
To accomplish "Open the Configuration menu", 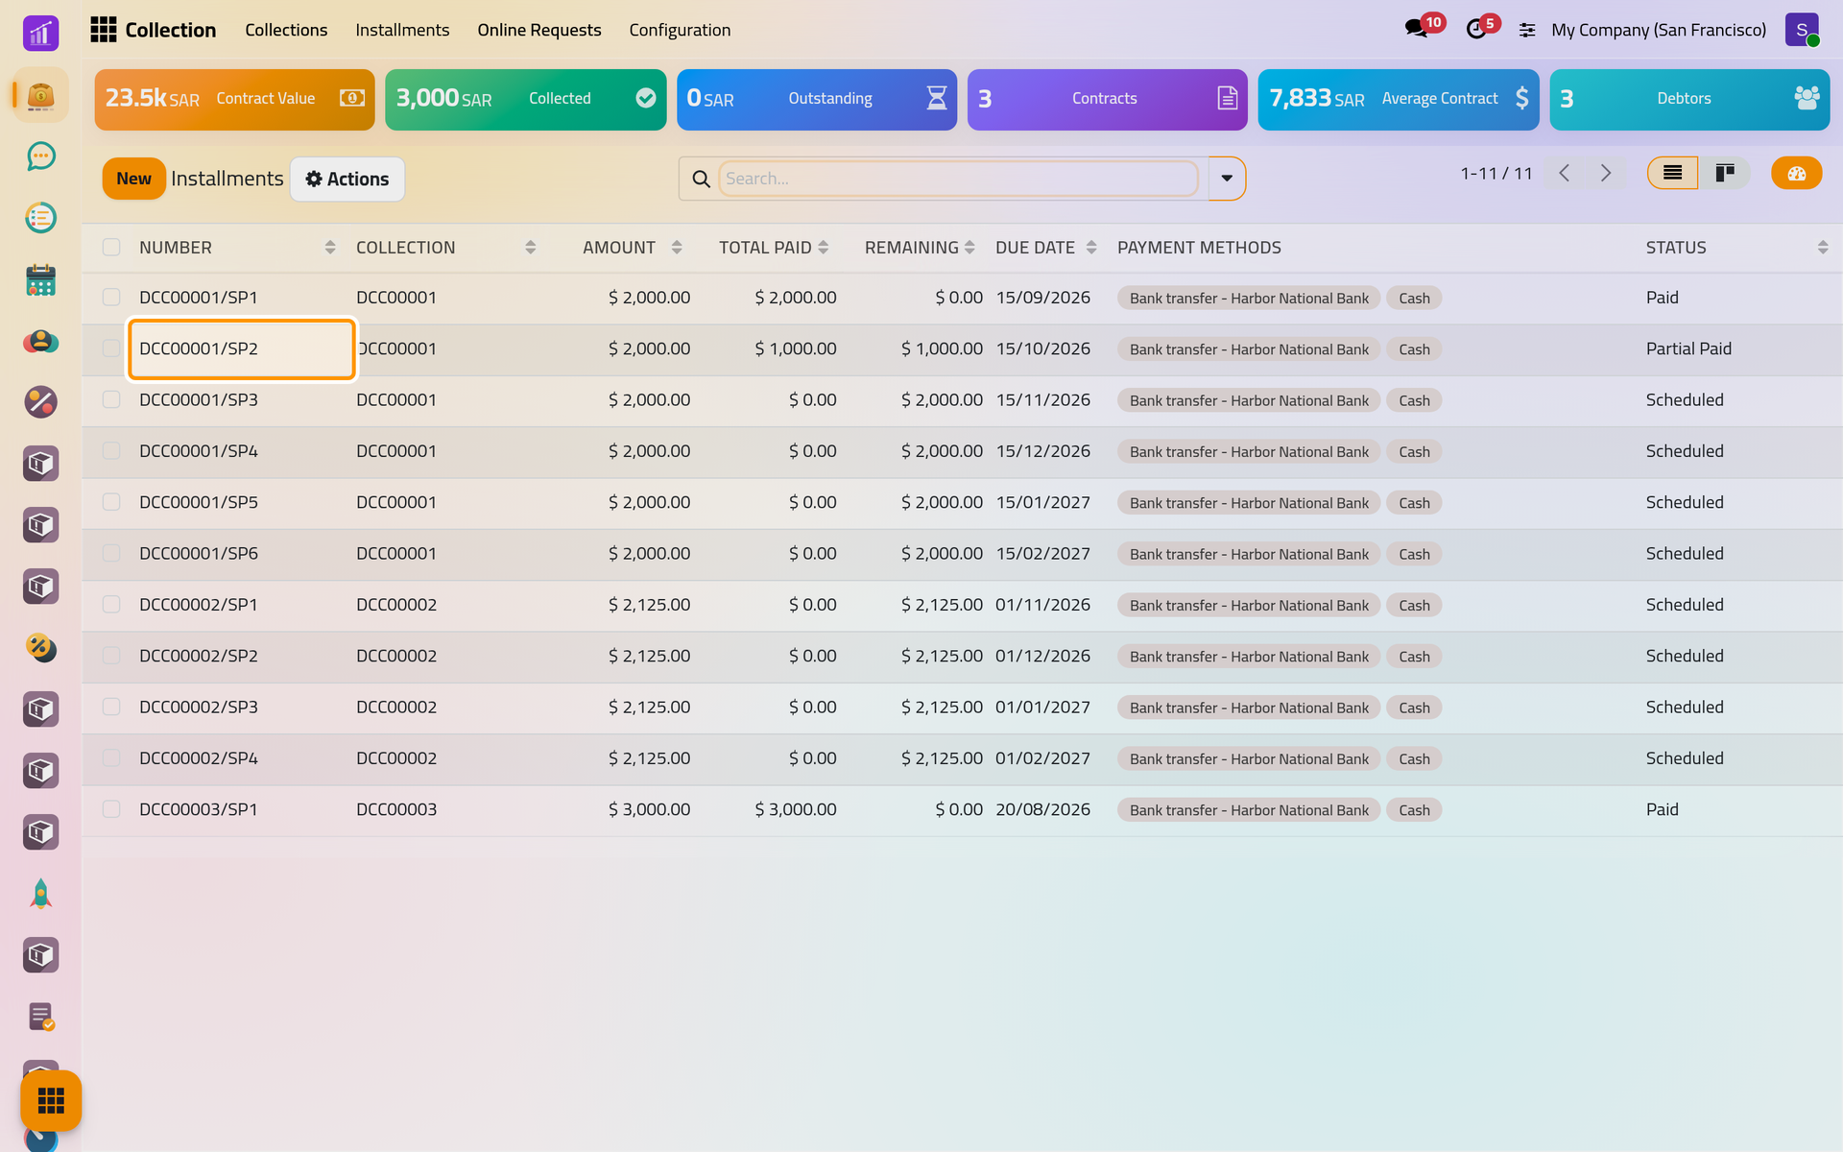I will point(680,30).
